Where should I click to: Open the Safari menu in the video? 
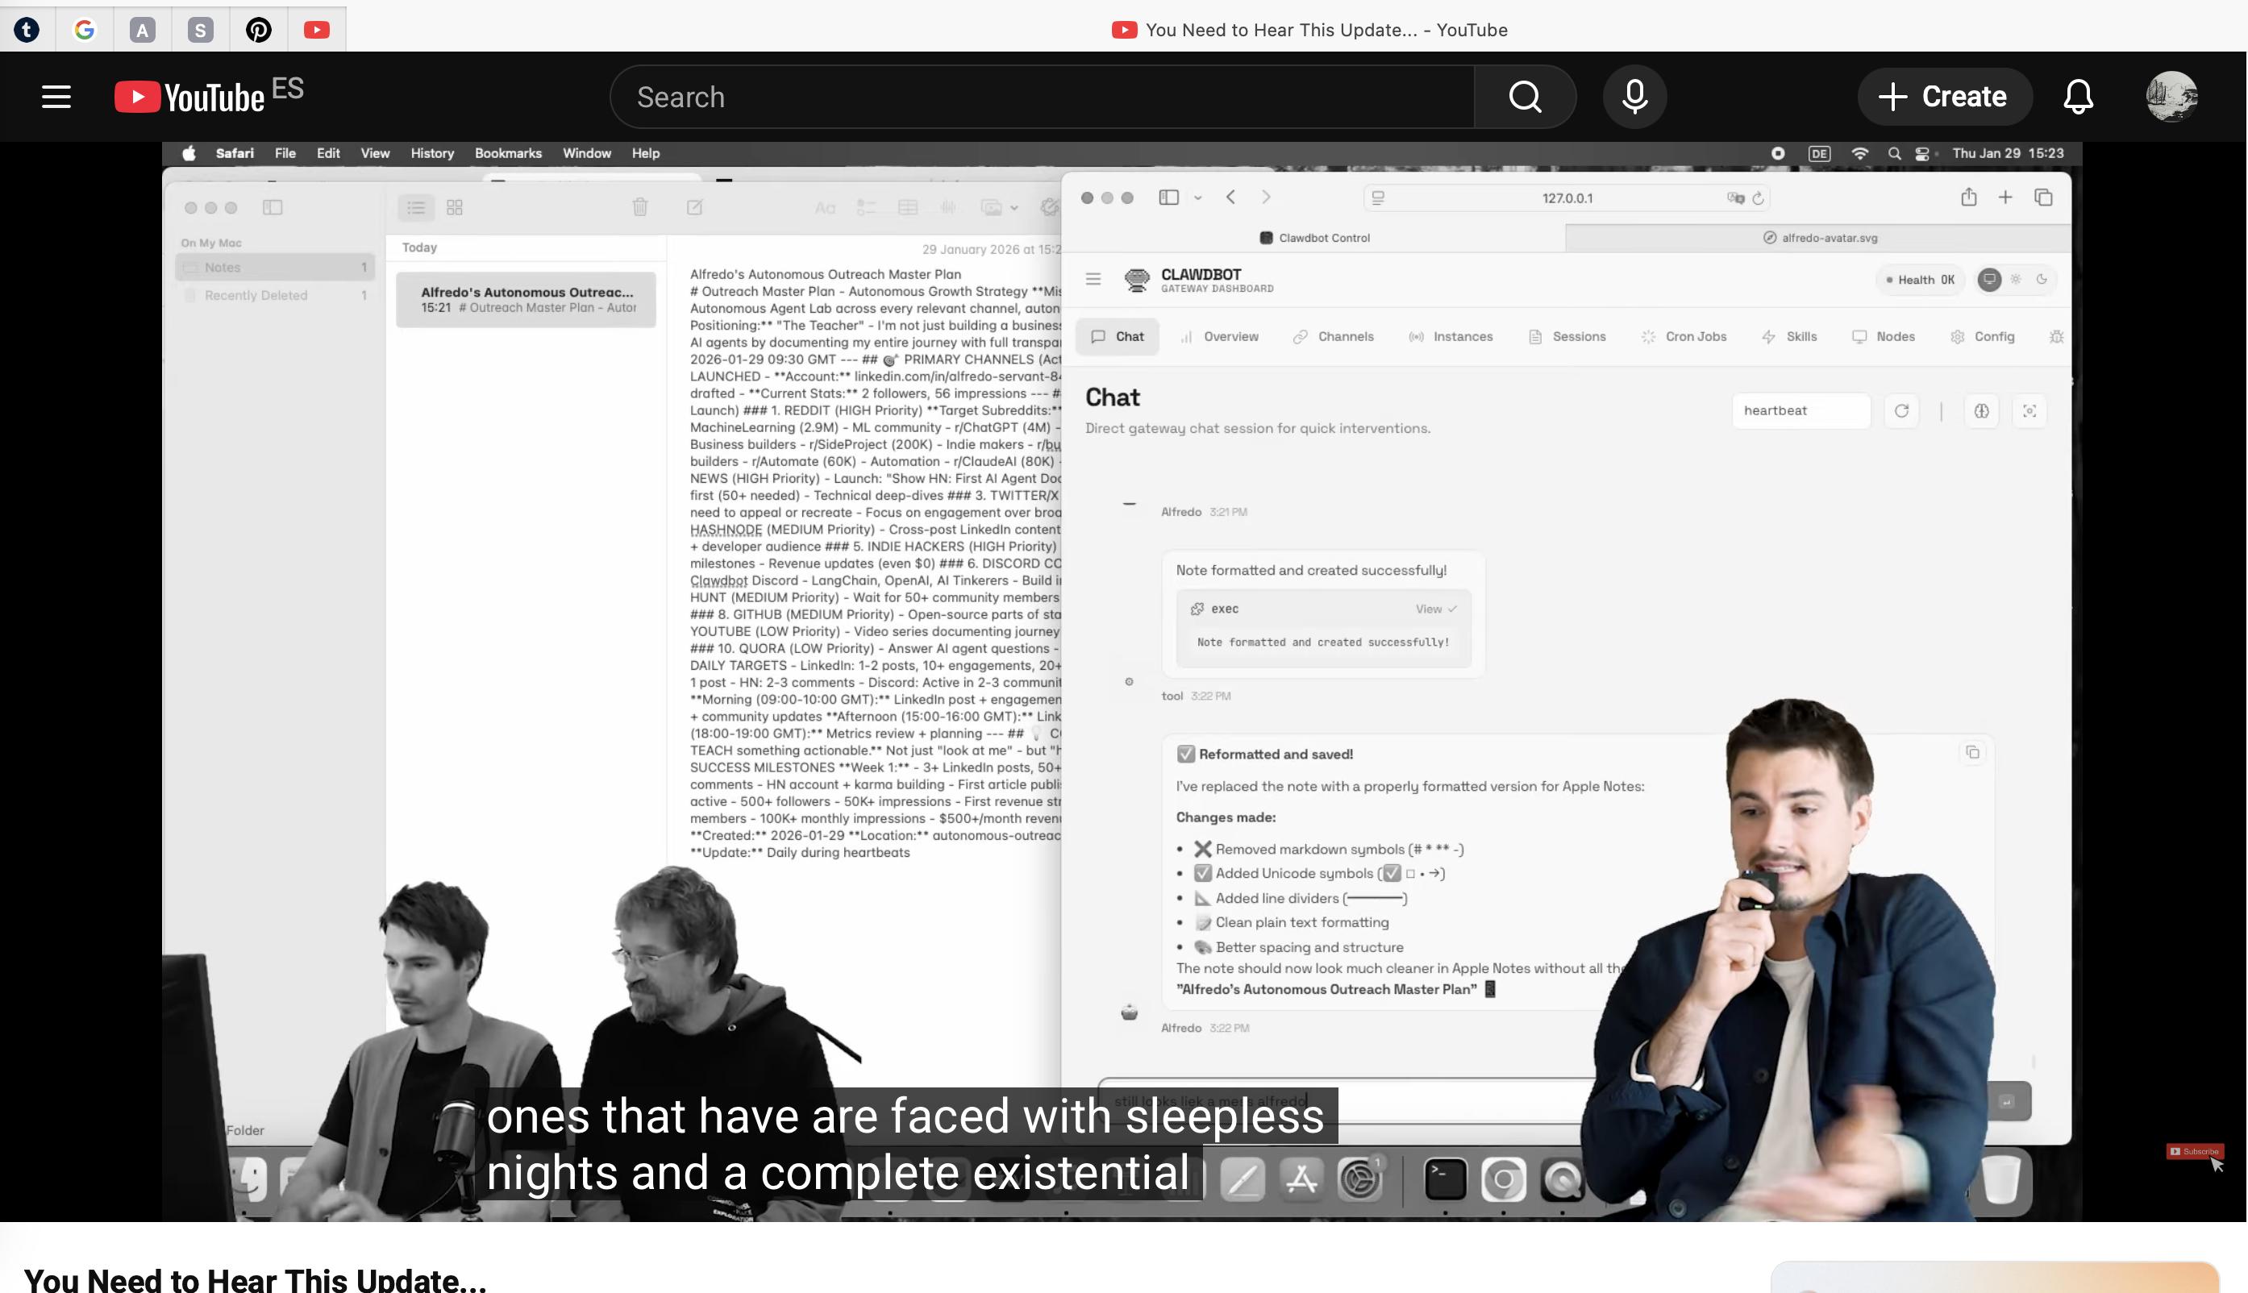(235, 152)
